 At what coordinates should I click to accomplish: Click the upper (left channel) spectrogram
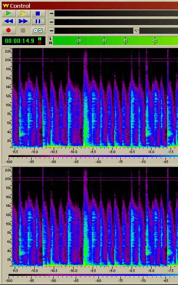click(95, 98)
